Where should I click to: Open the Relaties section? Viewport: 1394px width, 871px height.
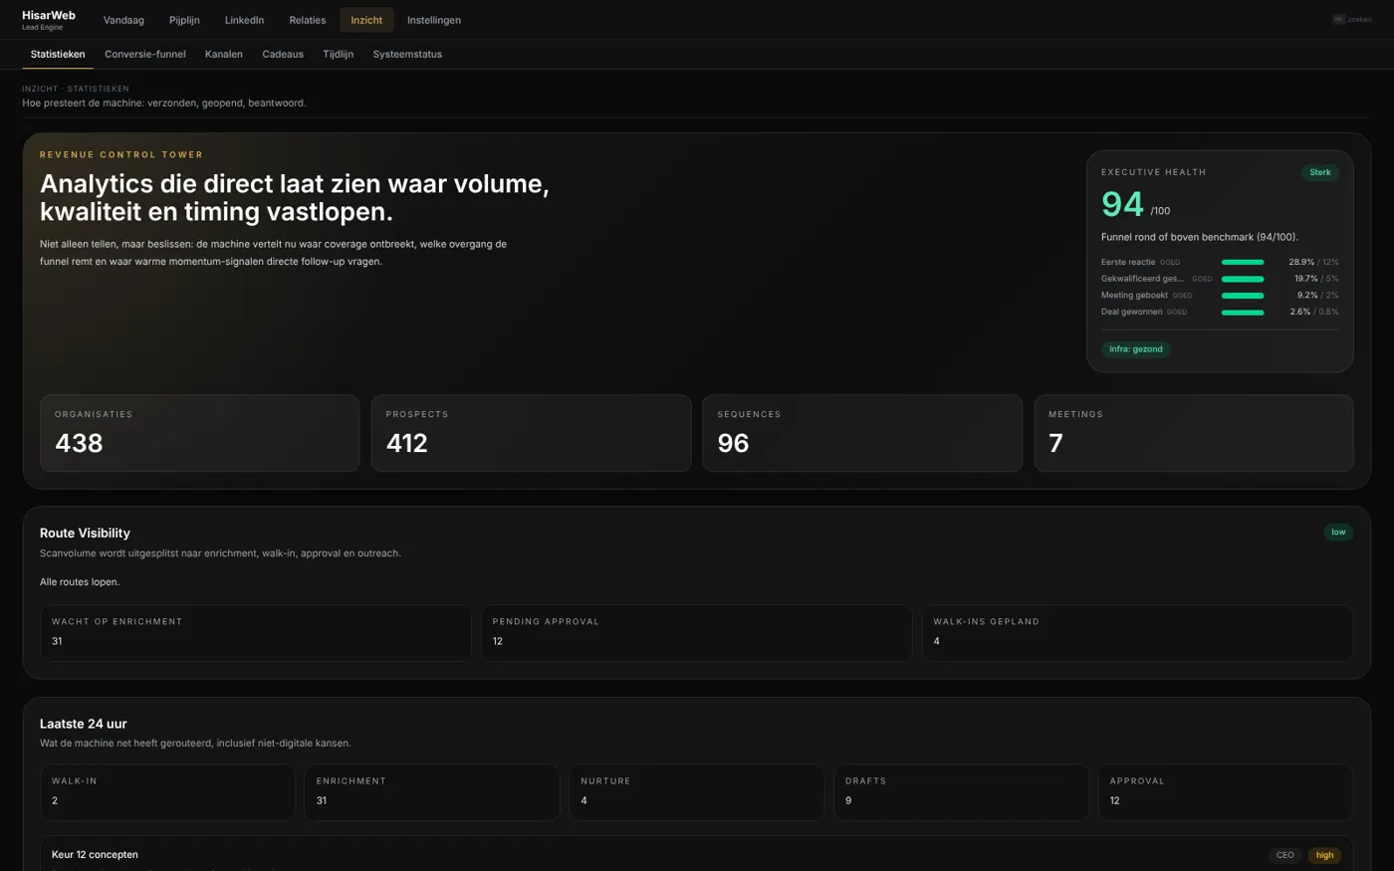pos(307,20)
